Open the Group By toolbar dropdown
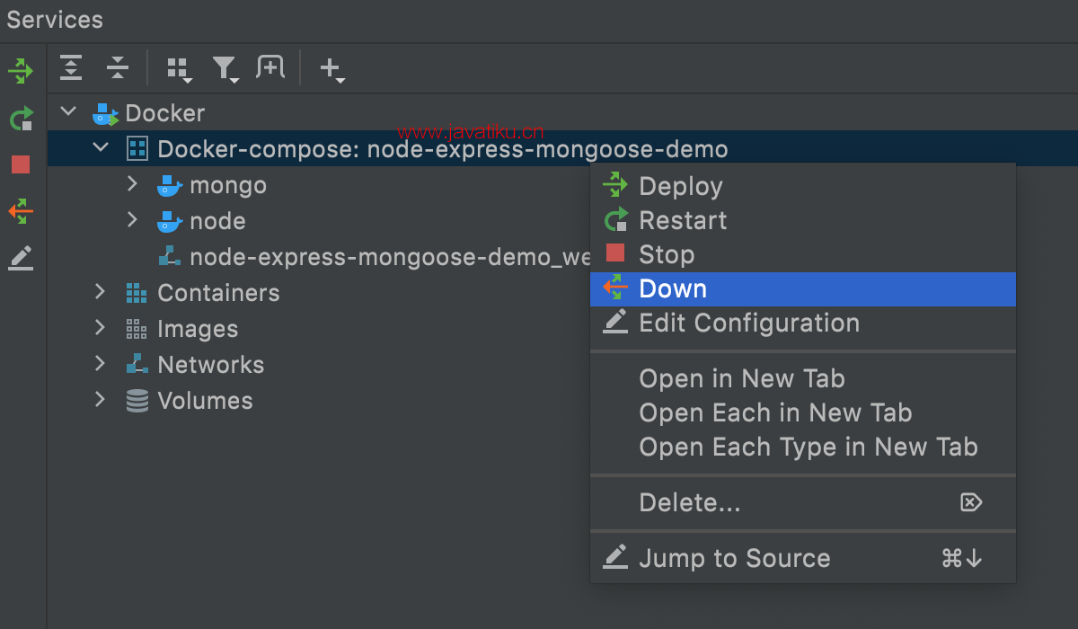The width and height of the screenshot is (1078, 629). coord(180,69)
